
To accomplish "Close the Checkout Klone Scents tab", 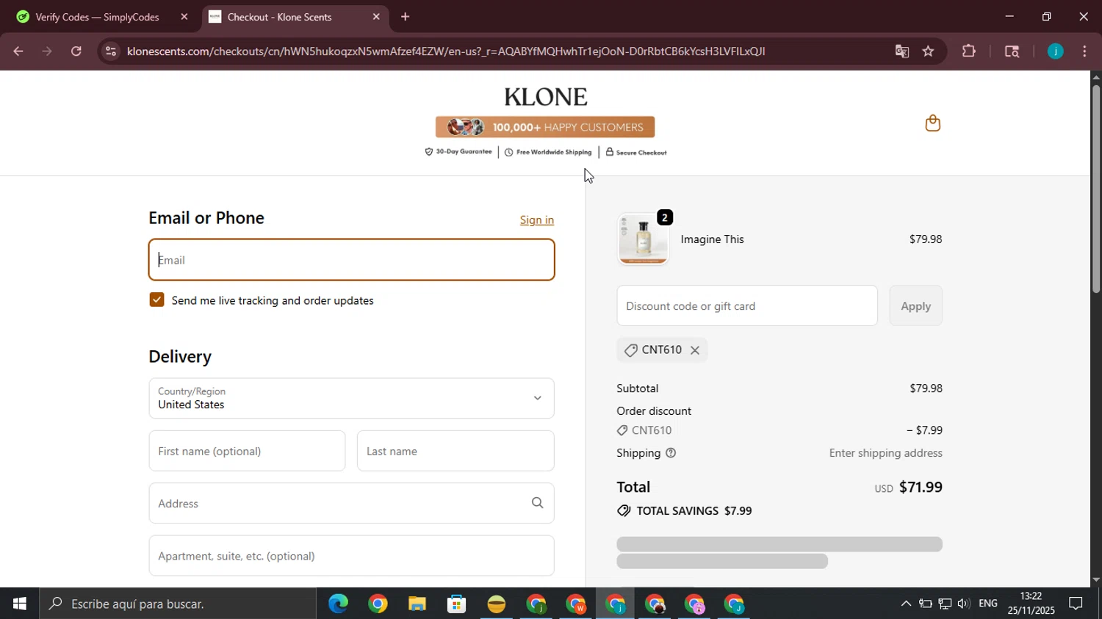I will click(x=376, y=16).
